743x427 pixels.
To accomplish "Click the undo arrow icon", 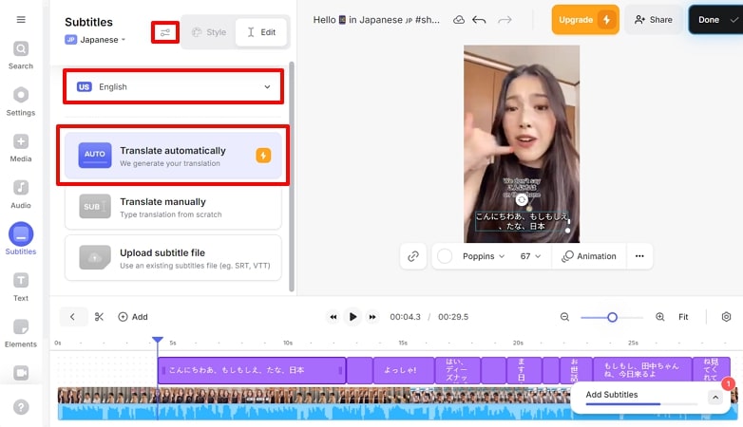I will (x=480, y=20).
